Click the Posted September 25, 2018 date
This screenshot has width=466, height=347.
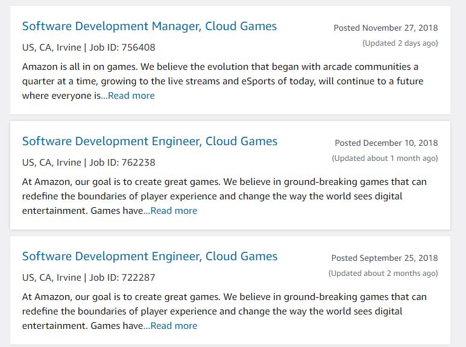tap(385, 258)
